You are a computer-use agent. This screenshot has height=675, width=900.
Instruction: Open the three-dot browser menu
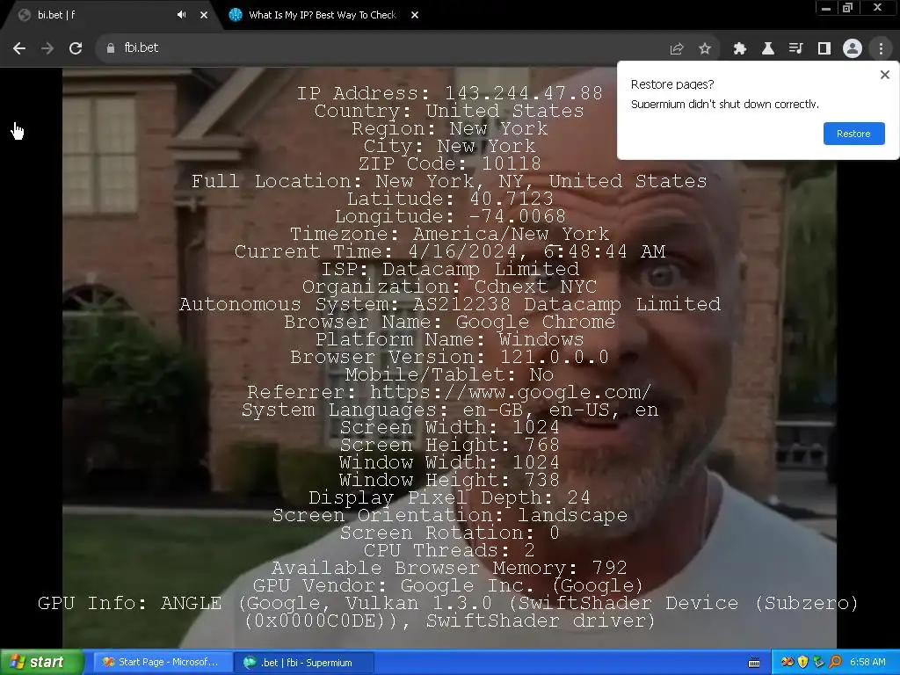click(881, 49)
